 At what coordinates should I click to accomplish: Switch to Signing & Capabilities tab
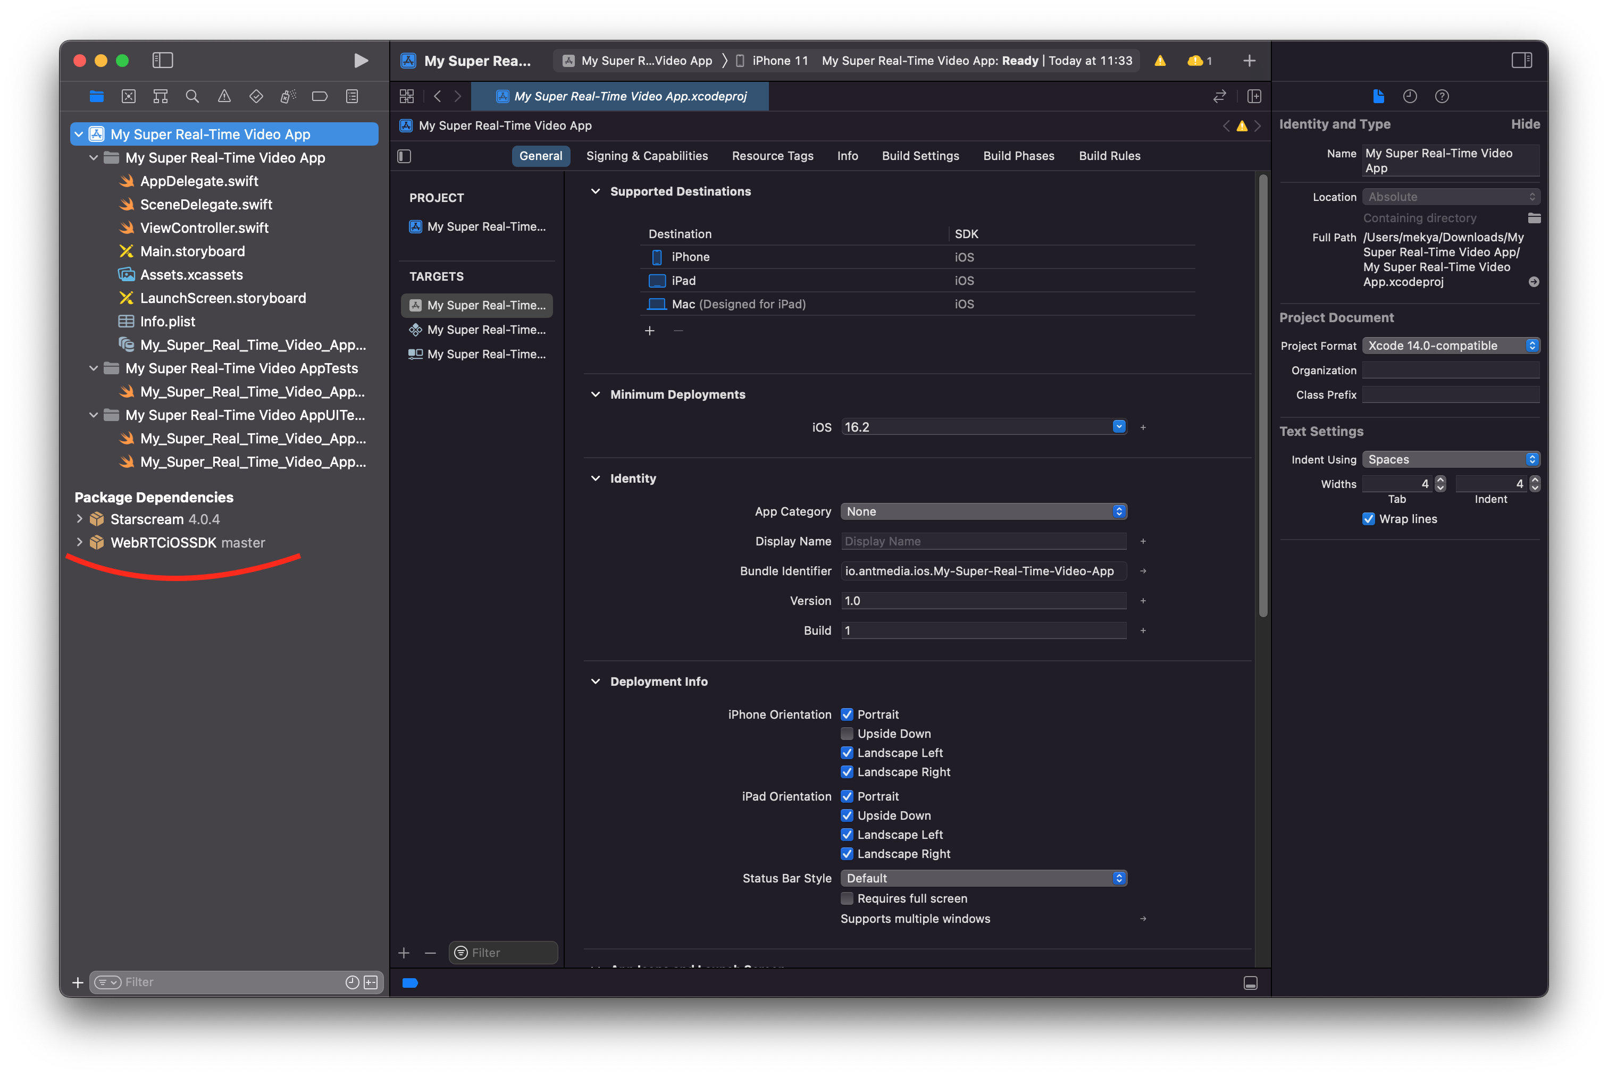tap(647, 156)
